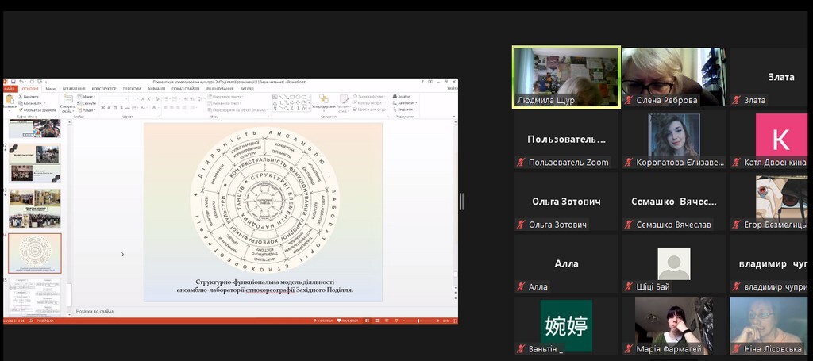Screen dimensions: 813x361
Task: Toggle the НОТАТКИ notes pane in the status bar
Action: [x=322, y=321]
